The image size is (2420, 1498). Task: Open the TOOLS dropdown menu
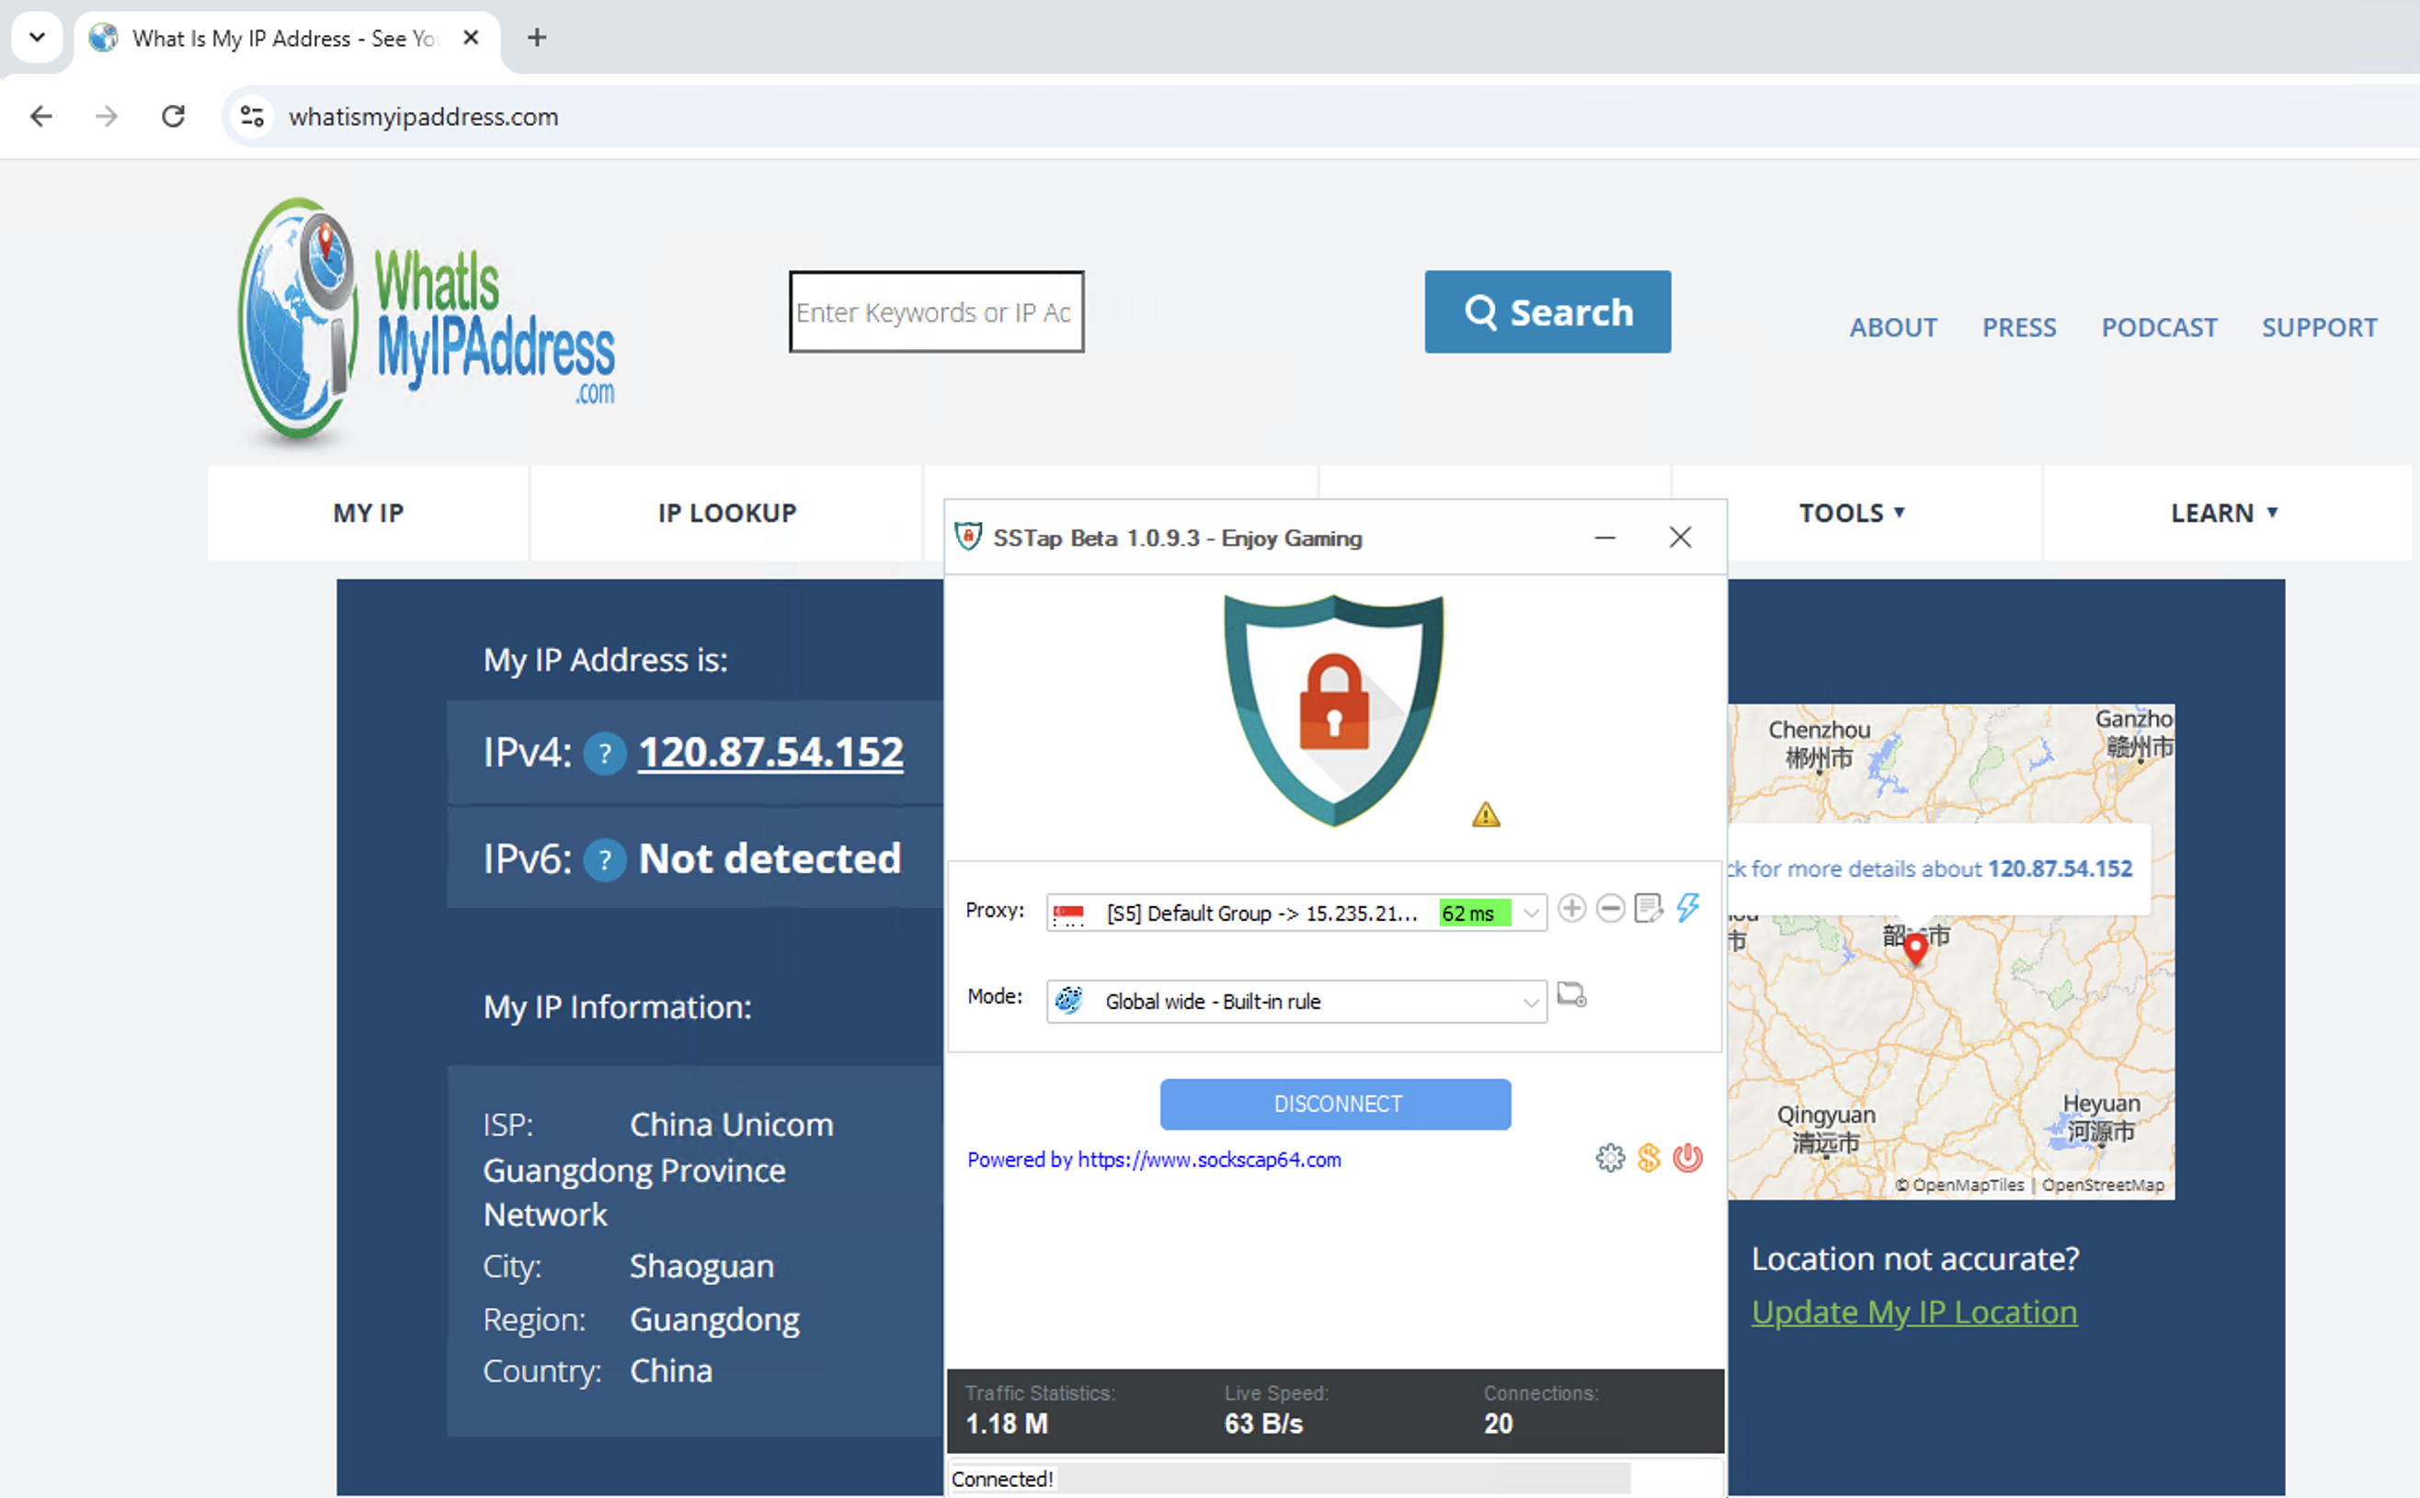(1851, 513)
